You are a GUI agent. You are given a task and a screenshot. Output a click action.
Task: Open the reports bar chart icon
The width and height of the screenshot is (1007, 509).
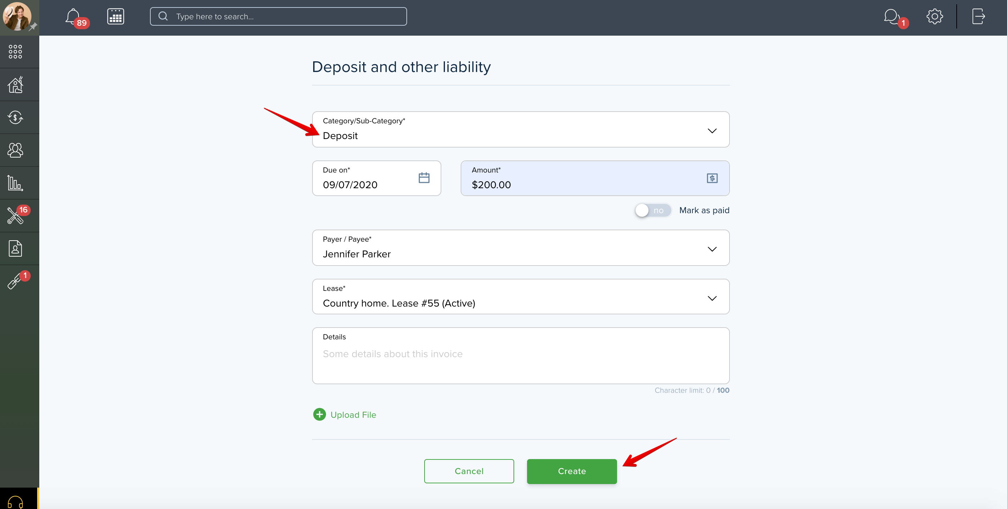(15, 183)
